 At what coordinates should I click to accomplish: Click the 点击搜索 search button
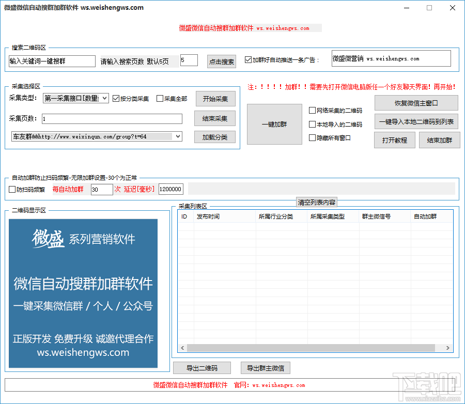click(221, 61)
